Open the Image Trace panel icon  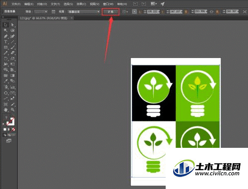tap(54, 12)
